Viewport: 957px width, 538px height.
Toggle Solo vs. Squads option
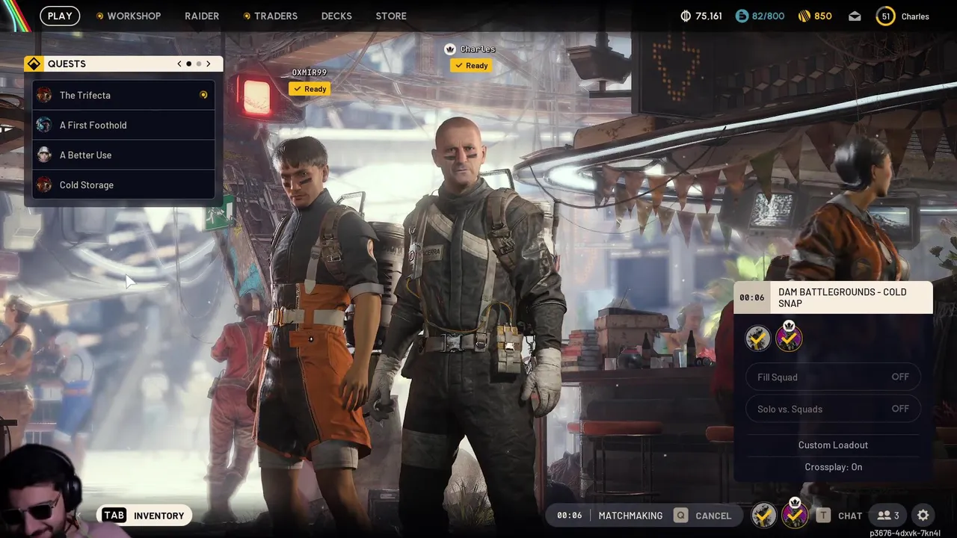(833, 409)
